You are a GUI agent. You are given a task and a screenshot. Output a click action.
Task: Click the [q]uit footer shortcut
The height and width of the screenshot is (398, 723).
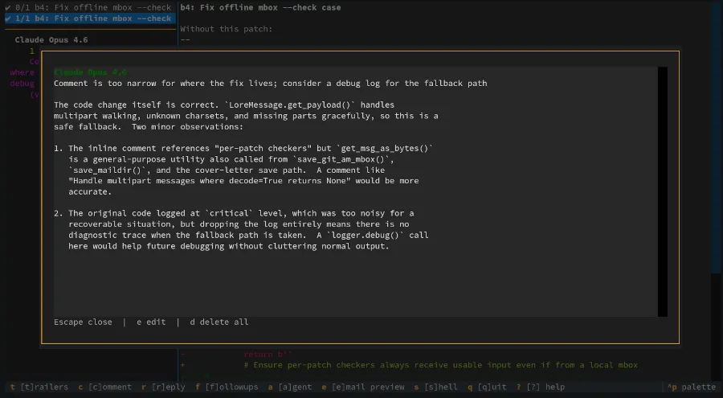coord(487,387)
